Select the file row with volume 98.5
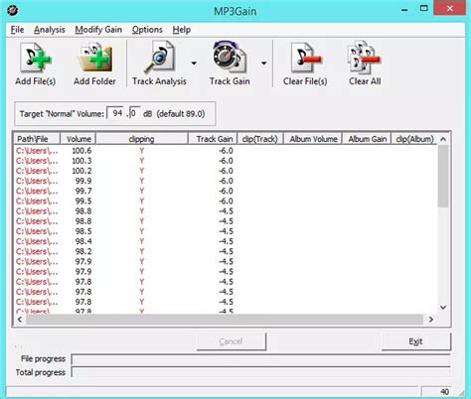This screenshot has height=399, width=471. click(226, 231)
